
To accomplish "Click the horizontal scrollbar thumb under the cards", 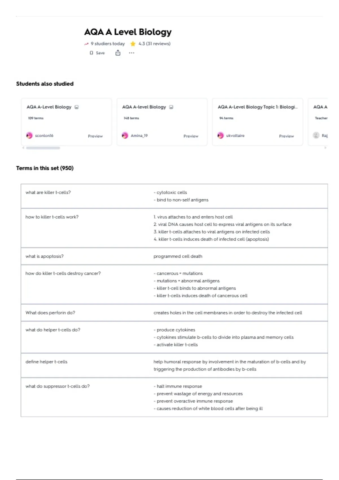I will pos(43,148).
